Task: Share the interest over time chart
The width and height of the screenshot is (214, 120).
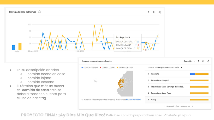Action: (x=160, y=12)
